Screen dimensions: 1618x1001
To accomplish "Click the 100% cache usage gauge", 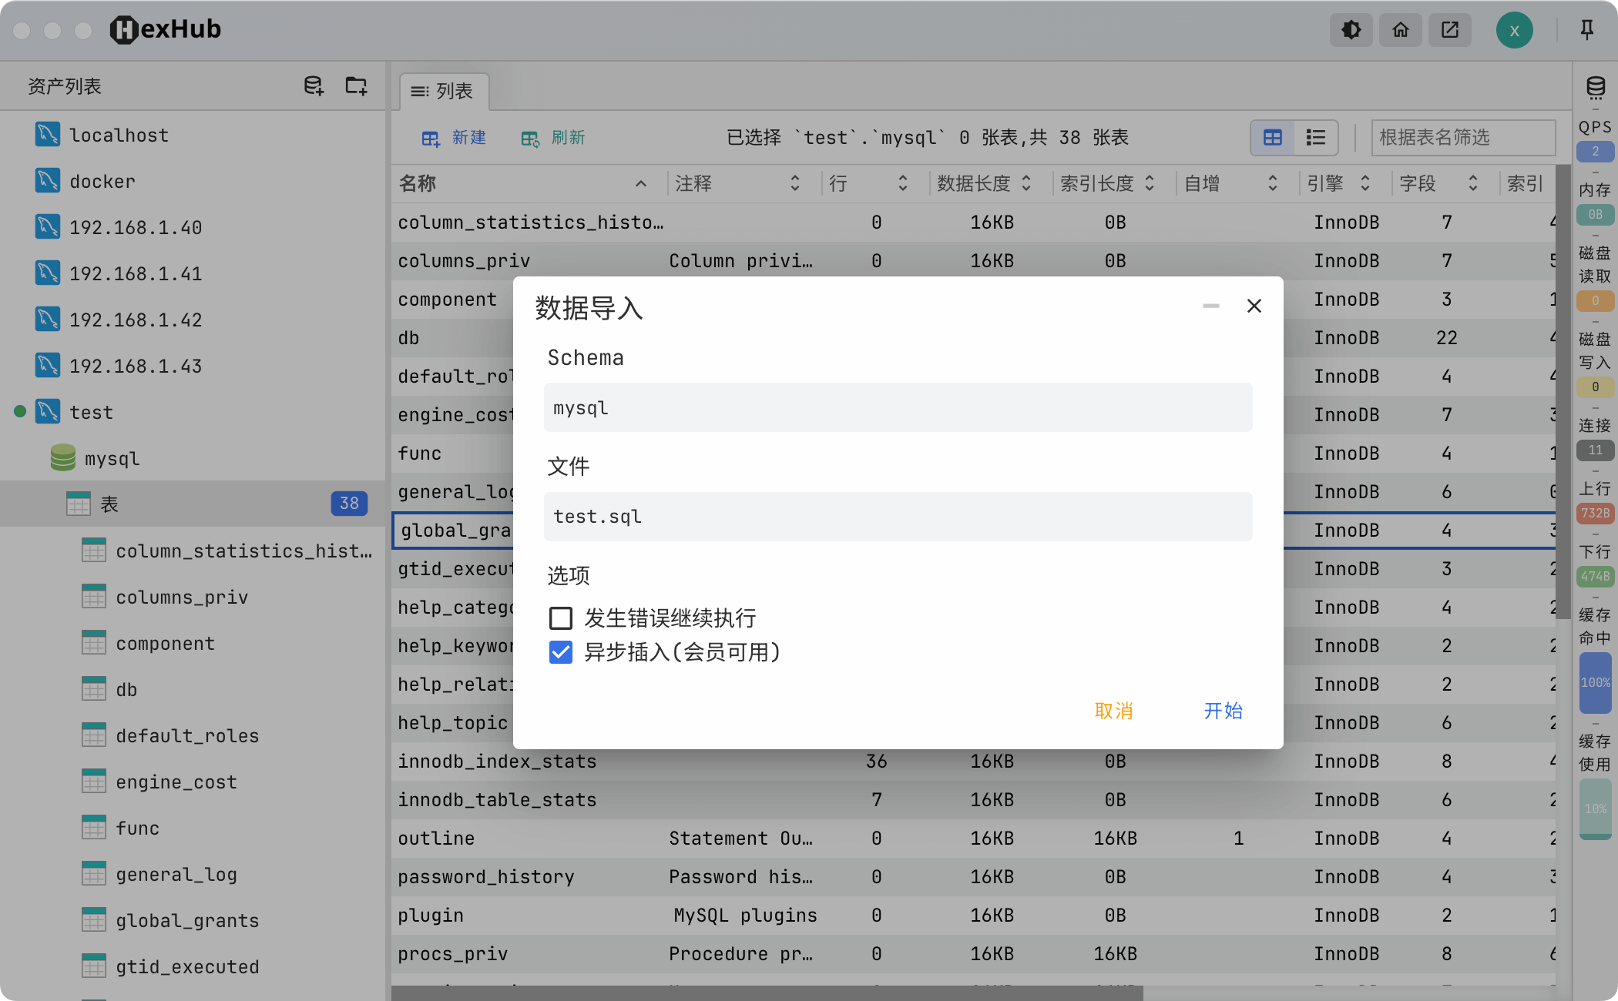I will (x=1595, y=684).
